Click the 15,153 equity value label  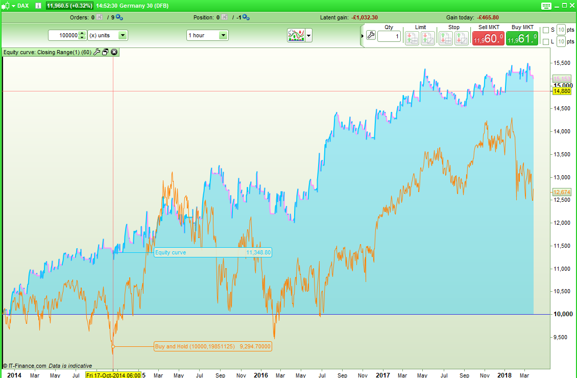[x=562, y=79]
